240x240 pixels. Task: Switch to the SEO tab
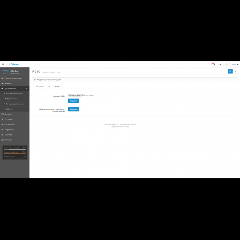(x=49, y=86)
